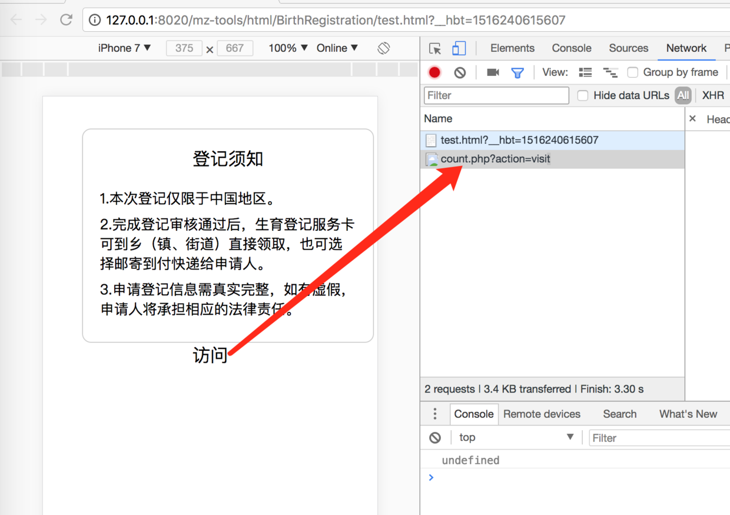Click the red record network log button

coord(434,72)
